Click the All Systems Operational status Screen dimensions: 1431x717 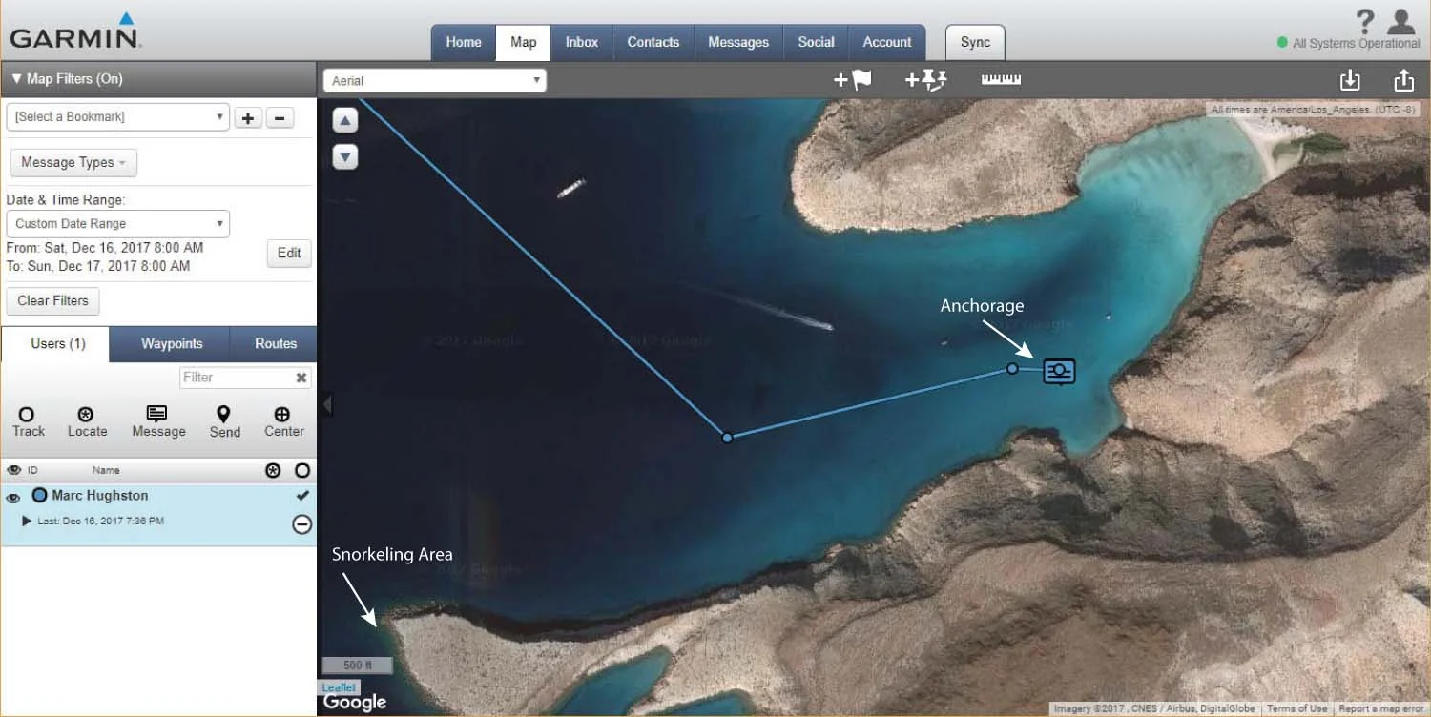(x=1348, y=43)
